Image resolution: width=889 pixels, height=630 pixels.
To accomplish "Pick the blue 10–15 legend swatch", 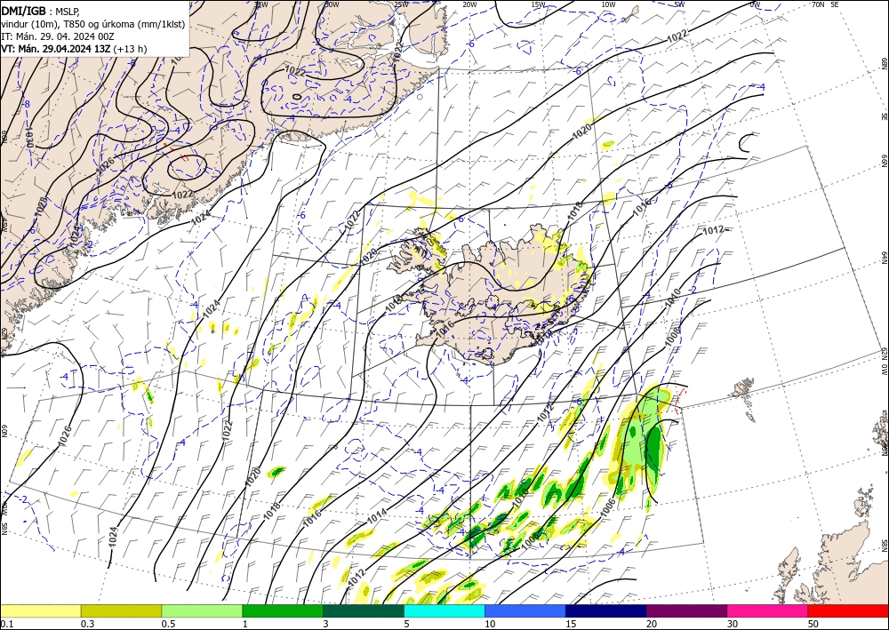I will click(x=525, y=610).
